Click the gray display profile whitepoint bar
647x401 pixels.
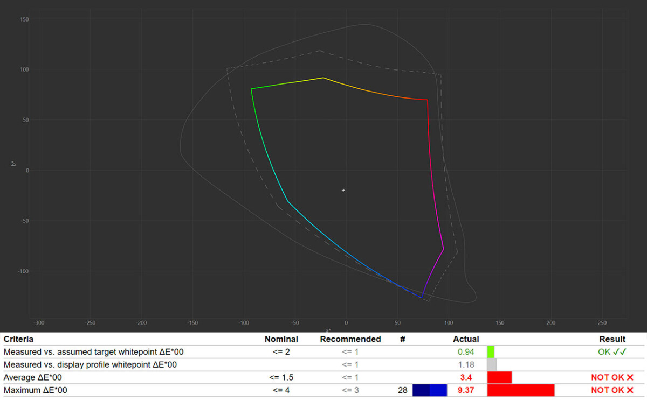coord(492,365)
